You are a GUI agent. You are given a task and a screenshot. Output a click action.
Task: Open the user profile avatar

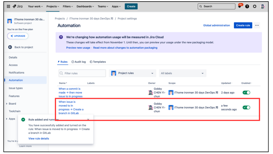pos(263,6)
